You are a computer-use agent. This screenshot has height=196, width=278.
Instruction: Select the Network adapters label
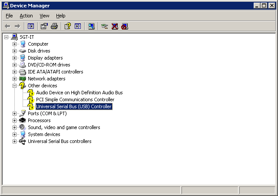(46, 79)
